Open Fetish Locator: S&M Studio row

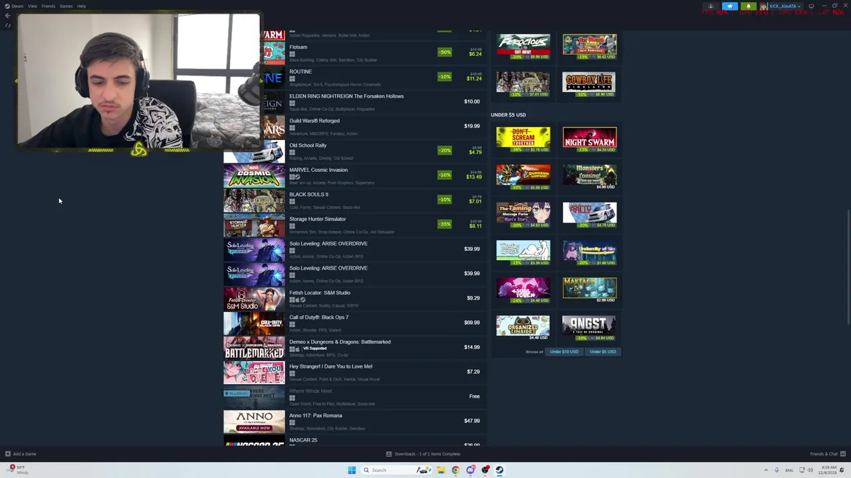click(354, 298)
